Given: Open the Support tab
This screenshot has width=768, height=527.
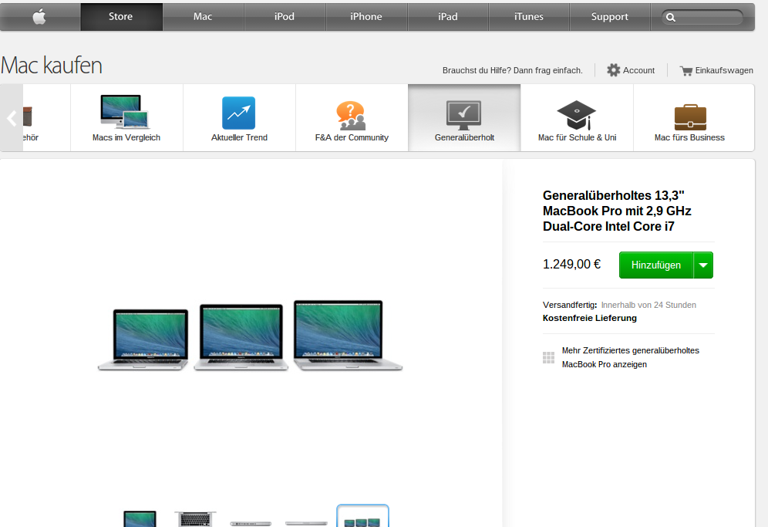Looking at the screenshot, I should click(x=610, y=17).
